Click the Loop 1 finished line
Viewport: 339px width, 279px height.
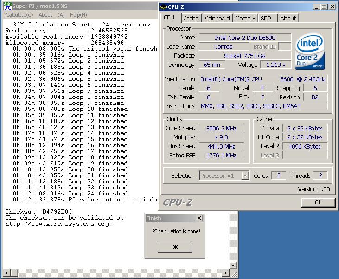68,55
